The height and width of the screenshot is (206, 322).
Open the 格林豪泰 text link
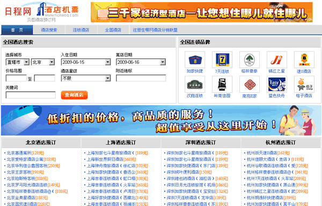coord(250,71)
